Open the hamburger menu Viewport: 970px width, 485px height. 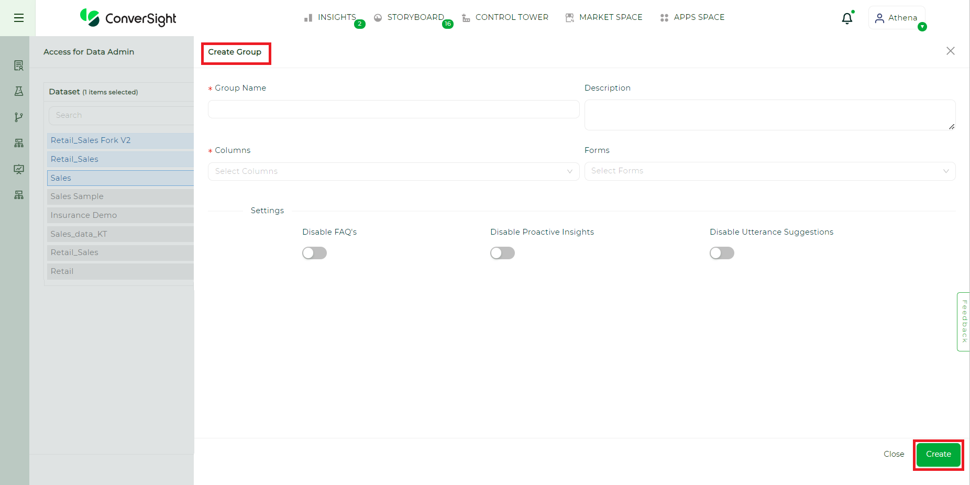tap(18, 18)
